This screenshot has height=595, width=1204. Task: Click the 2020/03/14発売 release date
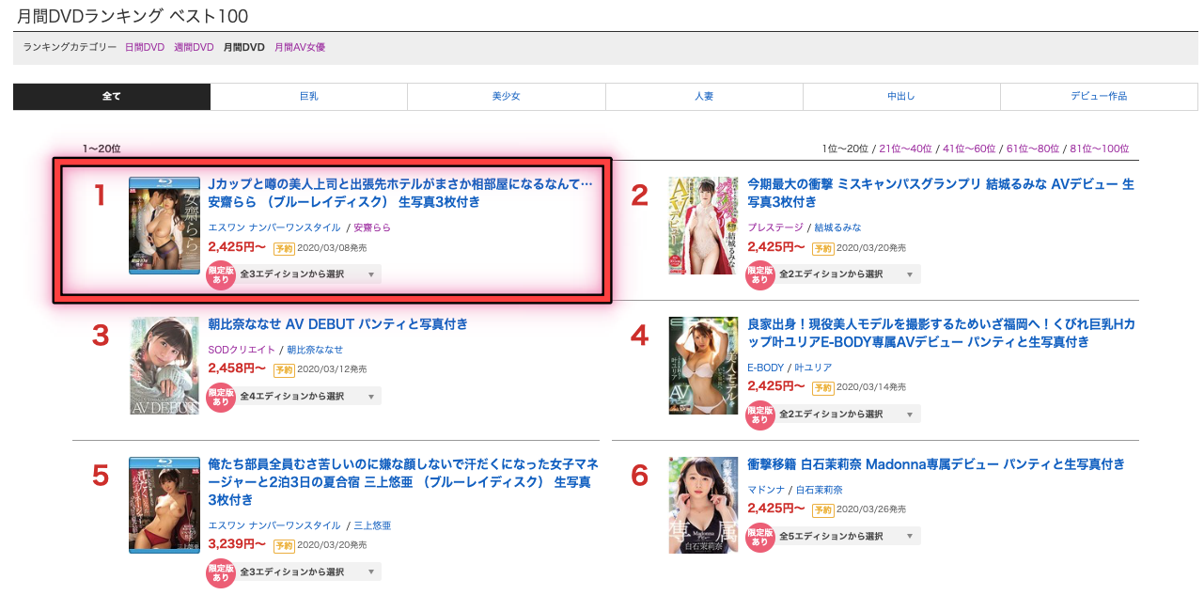[871, 387]
